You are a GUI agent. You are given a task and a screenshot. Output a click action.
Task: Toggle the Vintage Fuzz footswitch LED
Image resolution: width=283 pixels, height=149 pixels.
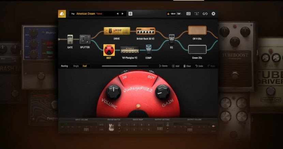tap(138, 106)
